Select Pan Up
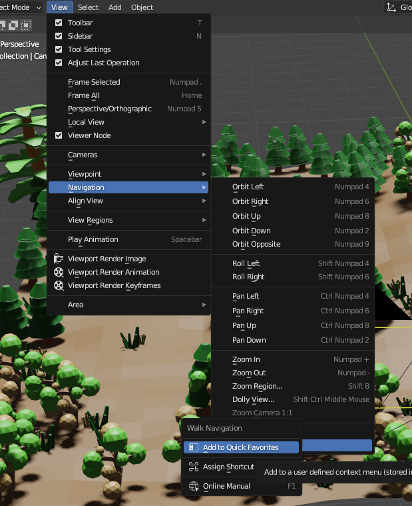The image size is (412, 506). point(293,325)
